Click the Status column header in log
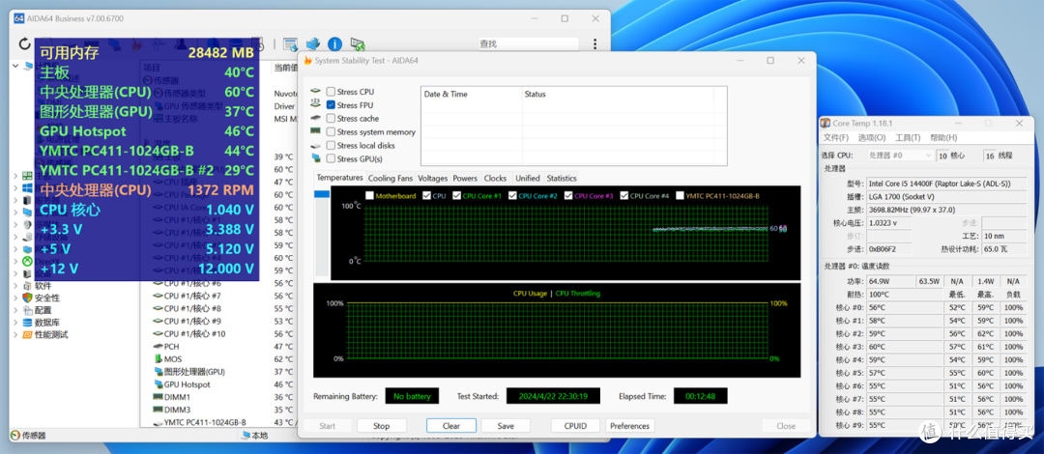Image resolution: width=1044 pixels, height=454 pixels. [x=617, y=94]
